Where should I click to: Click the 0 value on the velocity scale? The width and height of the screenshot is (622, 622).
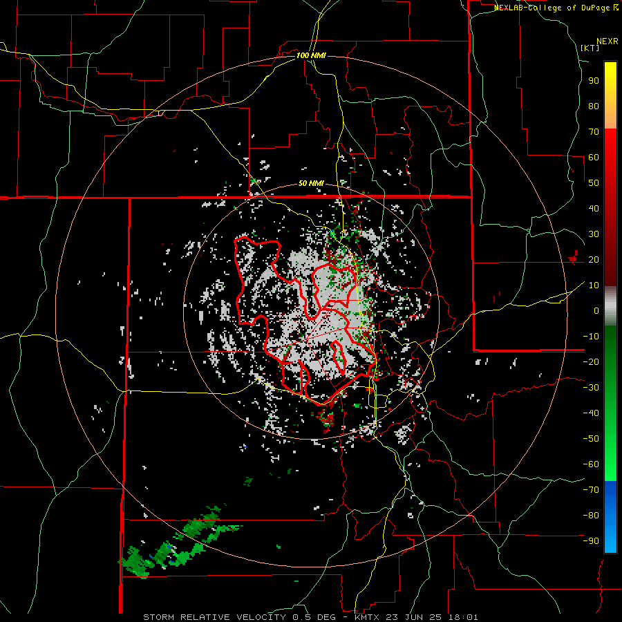(x=596, y=310)
